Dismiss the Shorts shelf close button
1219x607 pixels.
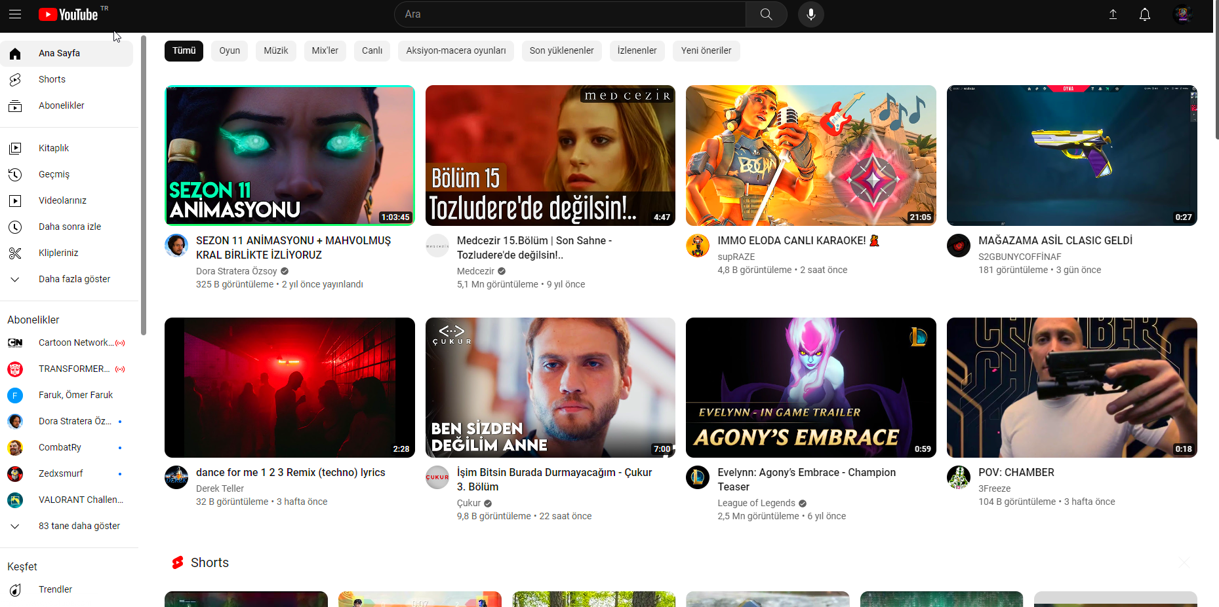click(x=1184, y=562)
